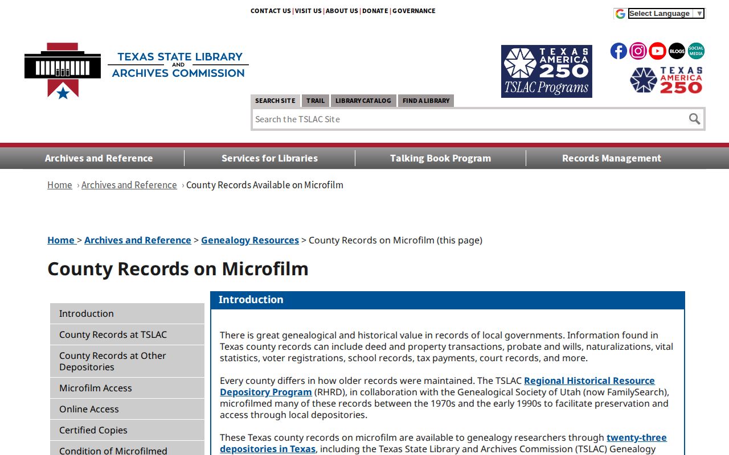Click Archives and Reference in gray breadcrumb
The image size is (729, 455).
[129, 185]
